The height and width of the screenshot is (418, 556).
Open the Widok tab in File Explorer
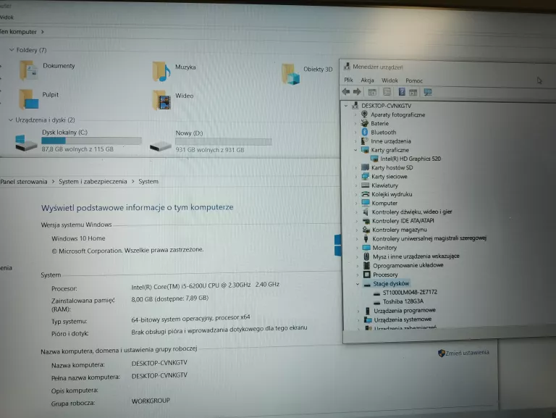7,17
